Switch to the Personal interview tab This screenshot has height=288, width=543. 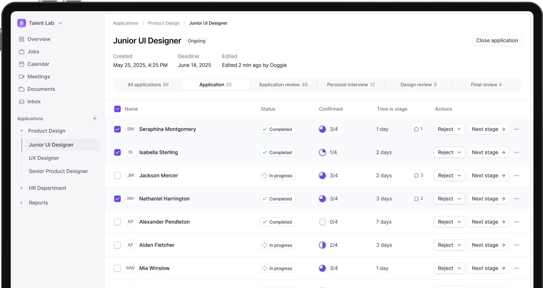pos(351,85)
